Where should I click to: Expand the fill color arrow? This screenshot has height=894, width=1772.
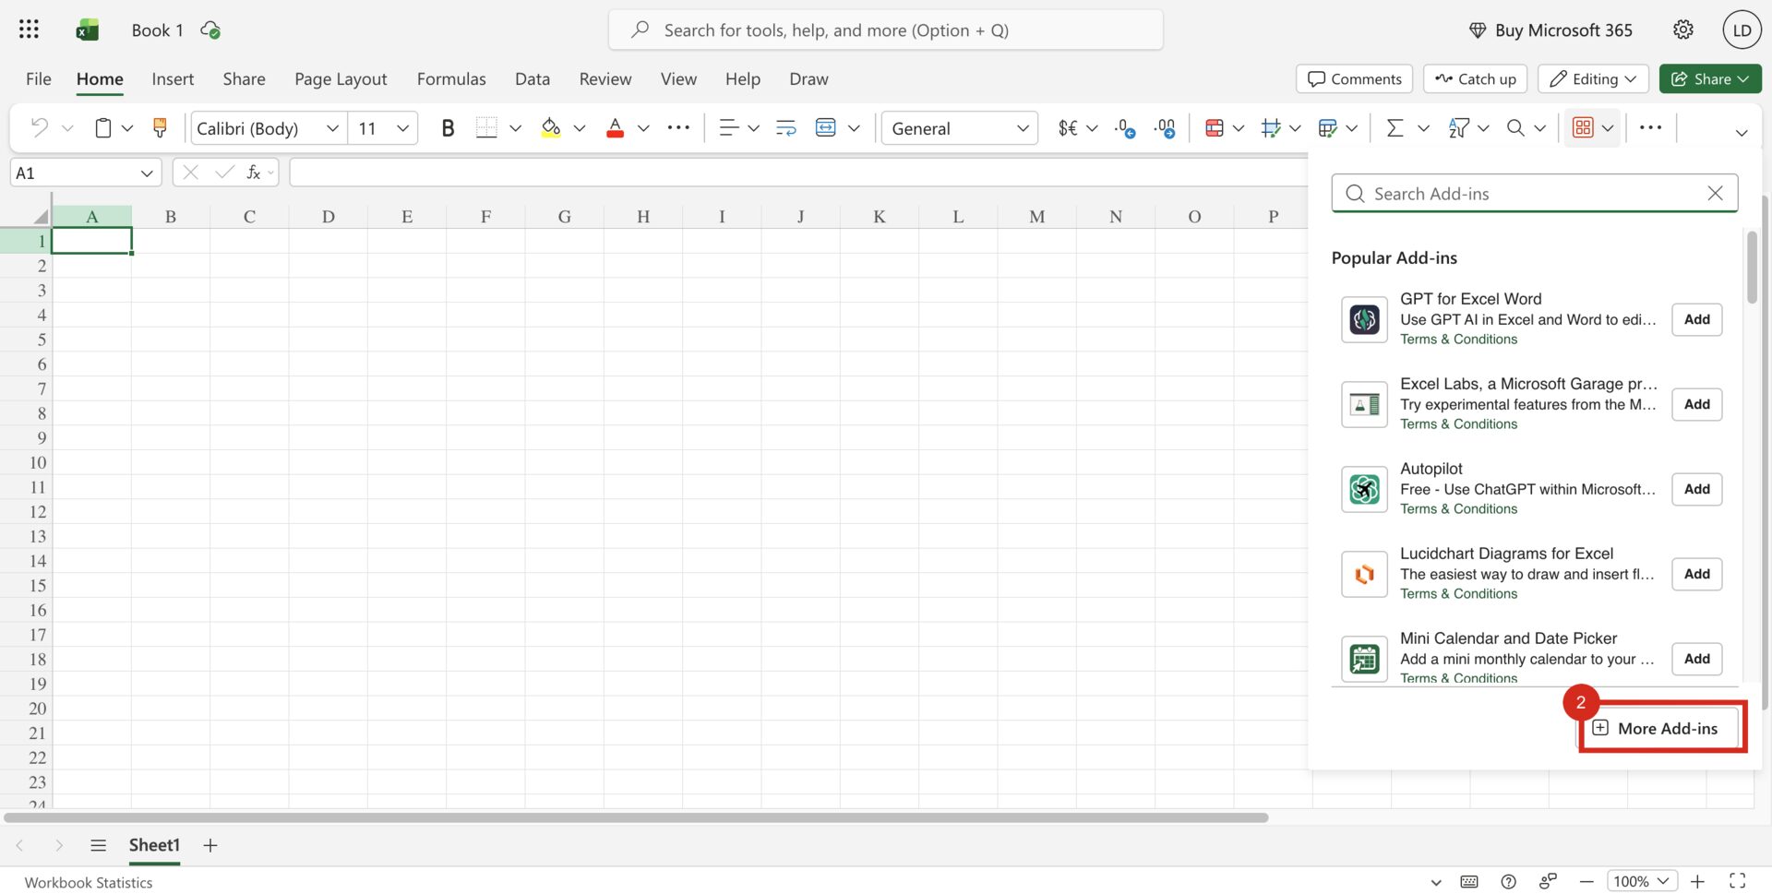coord(580,128)
